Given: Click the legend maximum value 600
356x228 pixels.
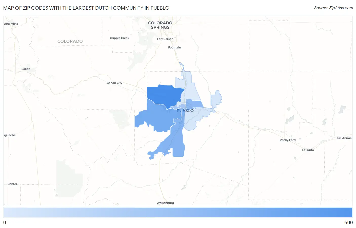Looking at the screenshot, I should 348,222.
